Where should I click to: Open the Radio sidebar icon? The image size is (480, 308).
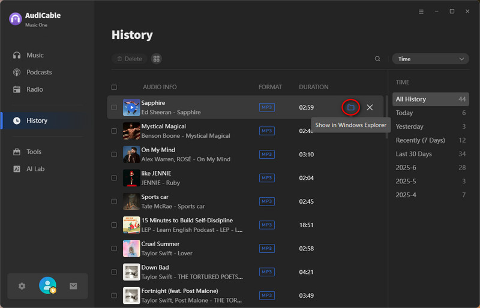point(17,89)
